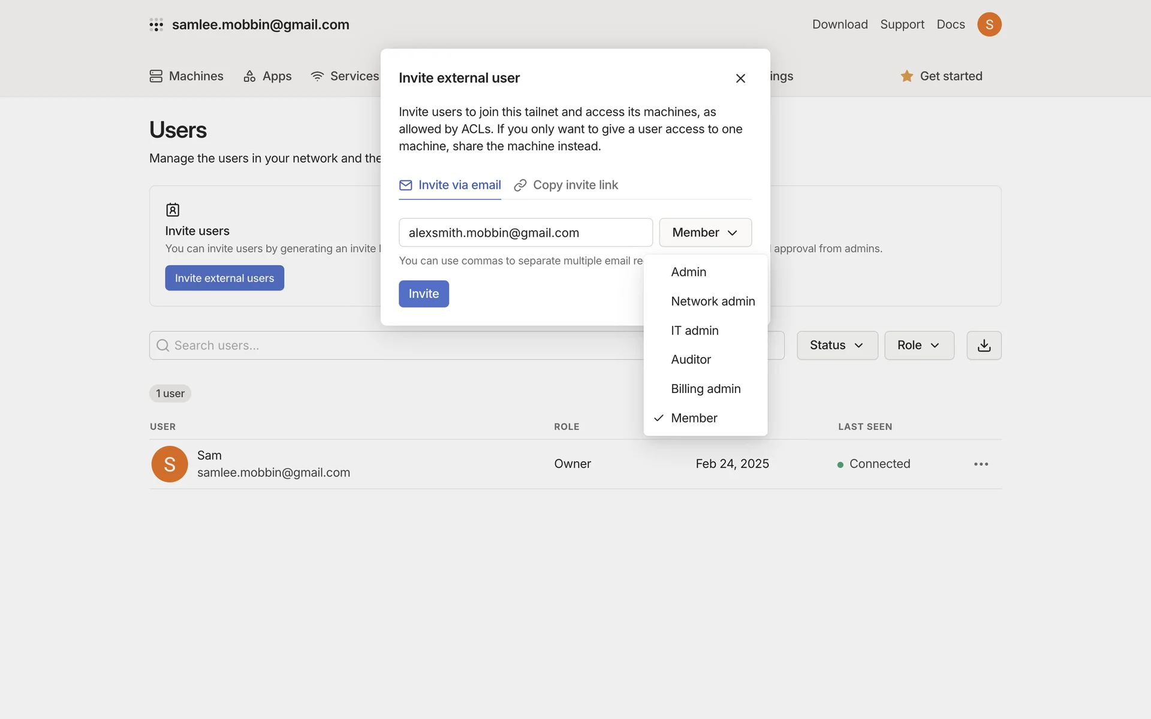Open three-dot menu for Sam
This screenshot has height=719, width=1151.
981,464
